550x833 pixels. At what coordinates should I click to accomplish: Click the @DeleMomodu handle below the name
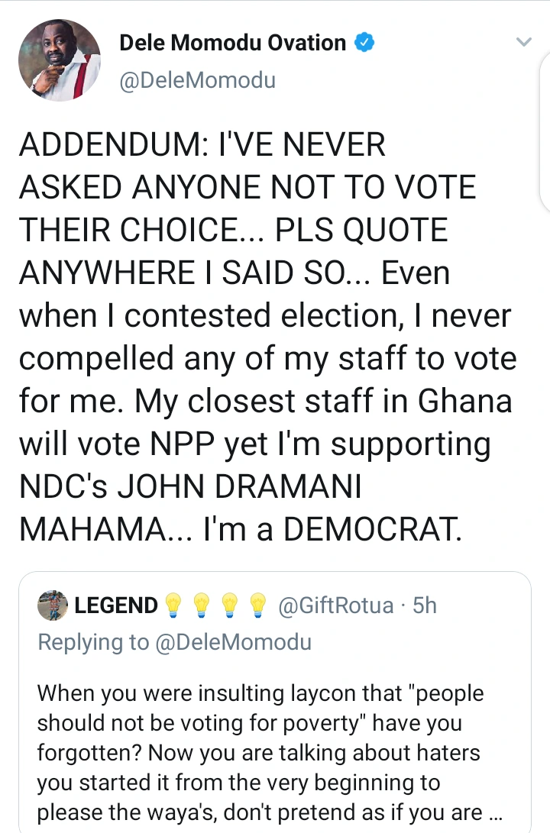[x=197, y=79]
